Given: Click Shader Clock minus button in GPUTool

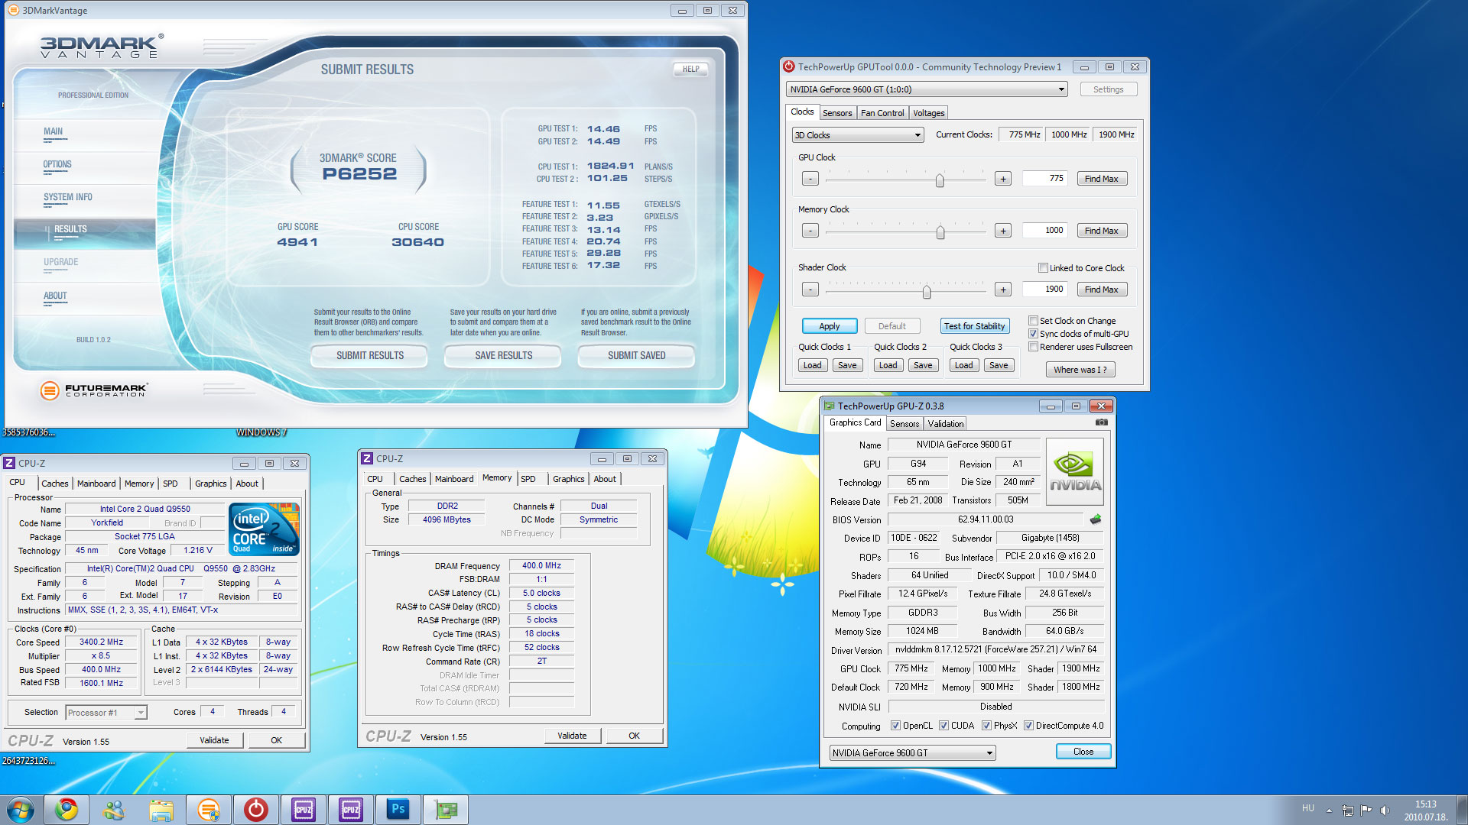Looking at the screenshot, I should 810,290.
